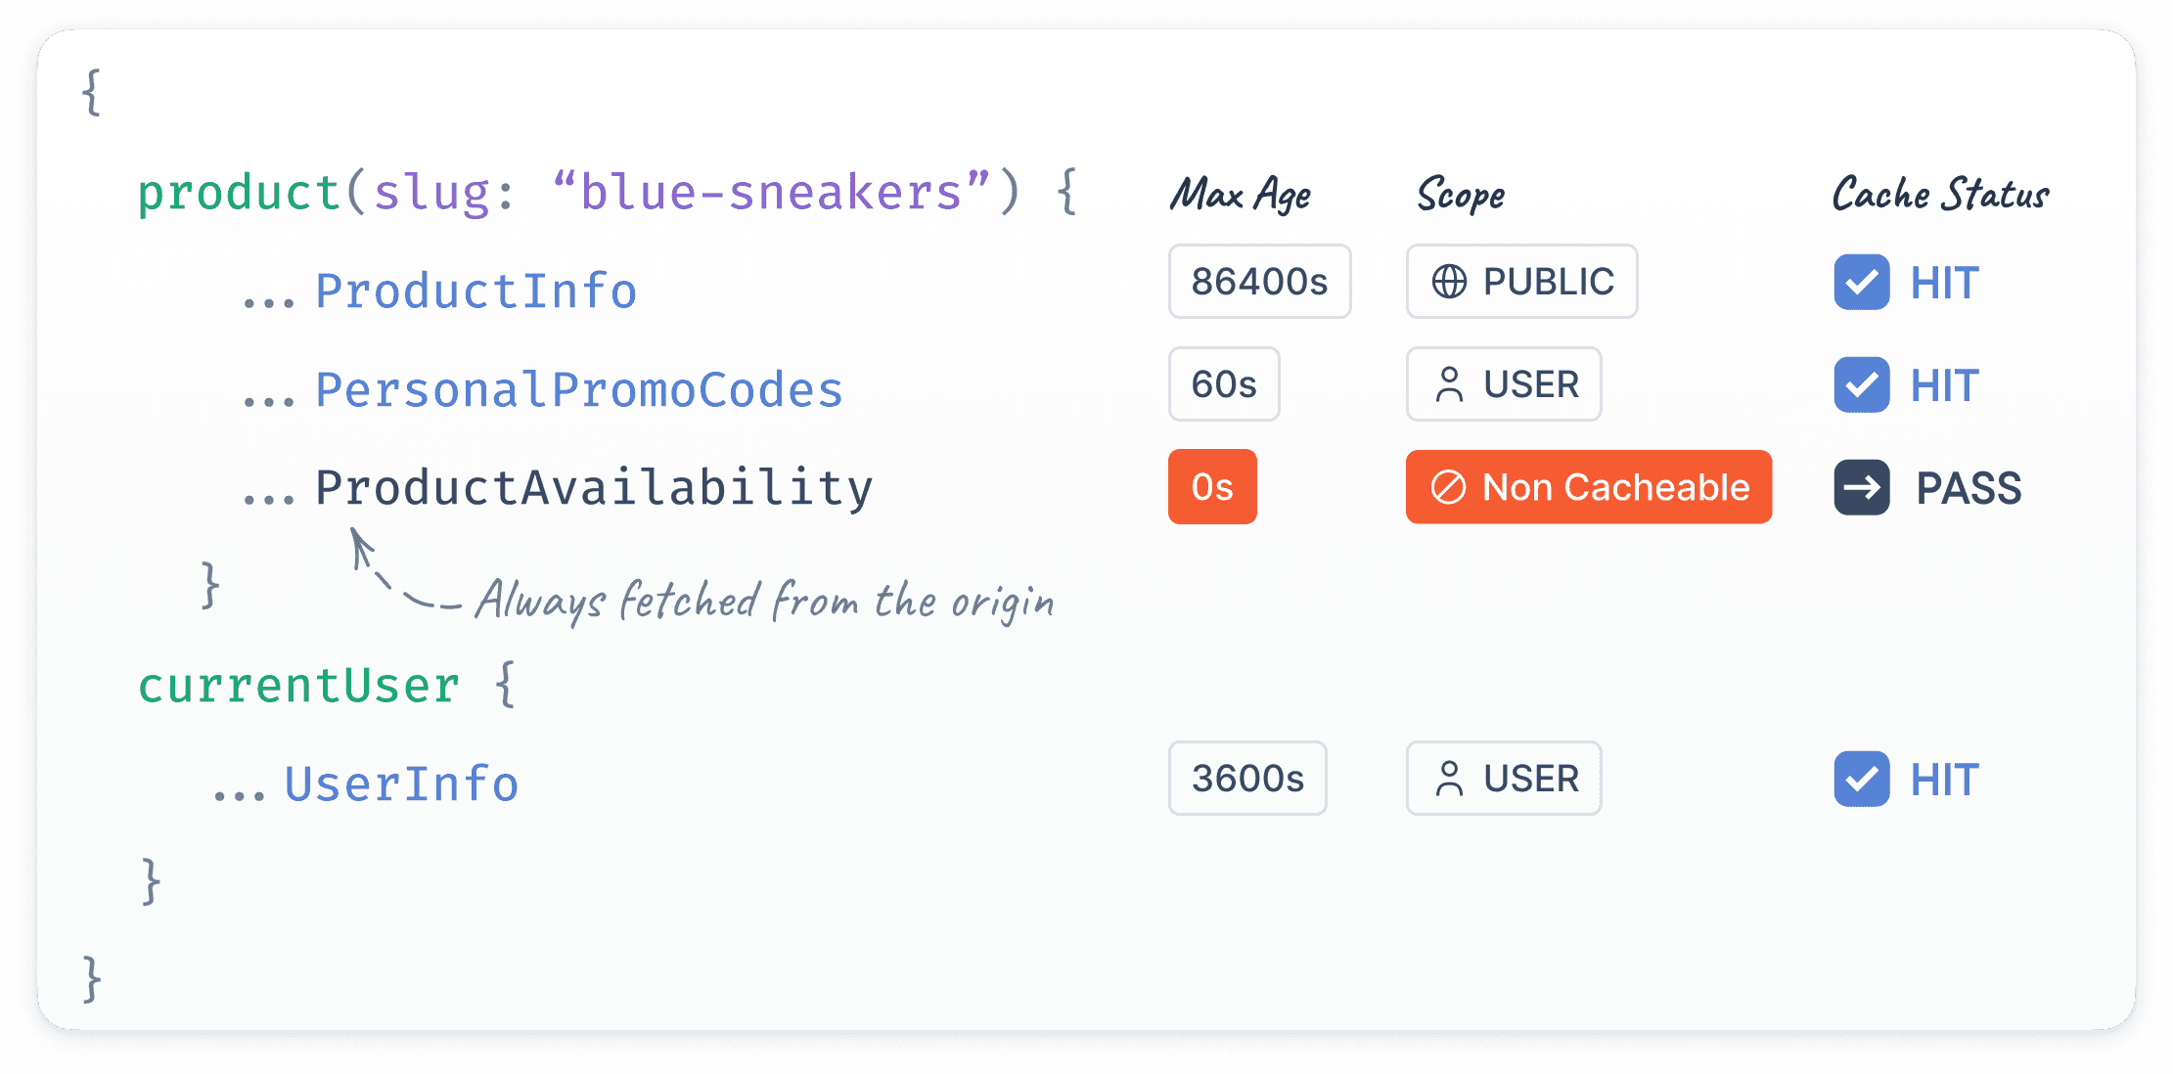
Task: Click the Max Age column header
Action: click(x=1241, y=195)
